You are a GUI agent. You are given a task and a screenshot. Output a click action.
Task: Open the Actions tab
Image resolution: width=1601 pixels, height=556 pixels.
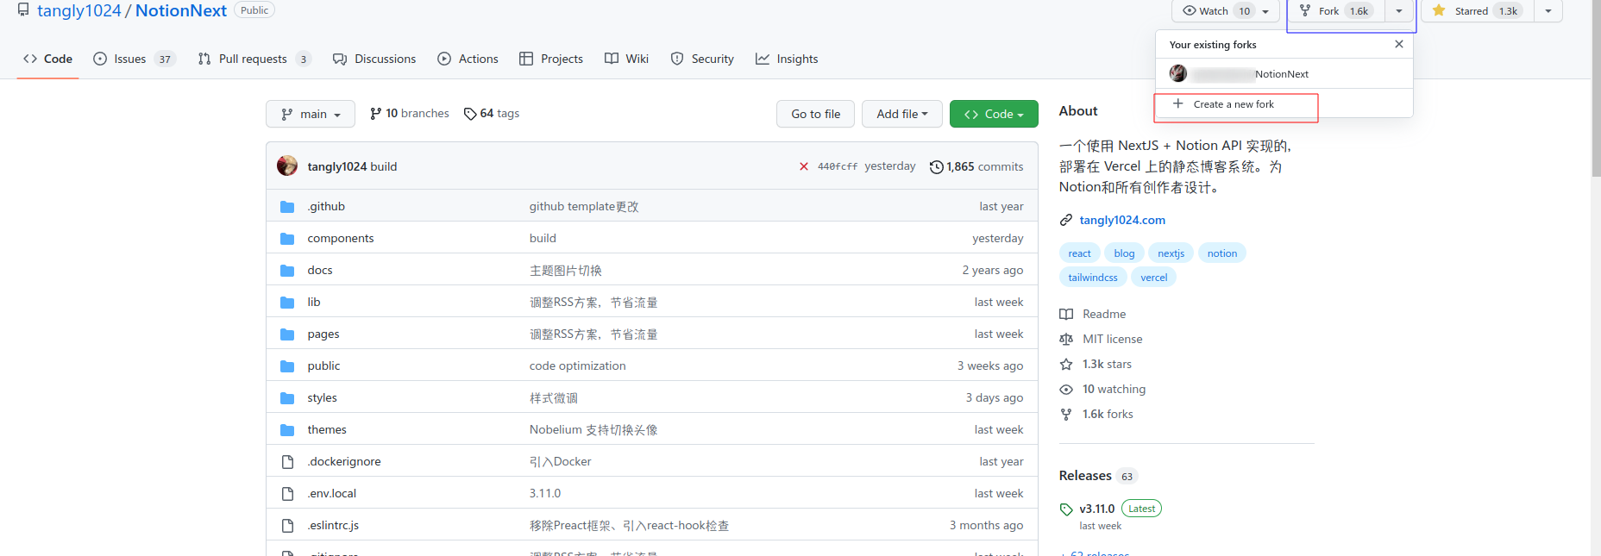click(468, 59)
